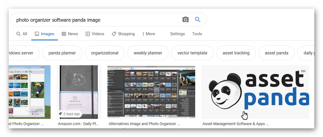Select the 'asset panda' filter chip
Screen dimensions: 323x137
point(277,53)
